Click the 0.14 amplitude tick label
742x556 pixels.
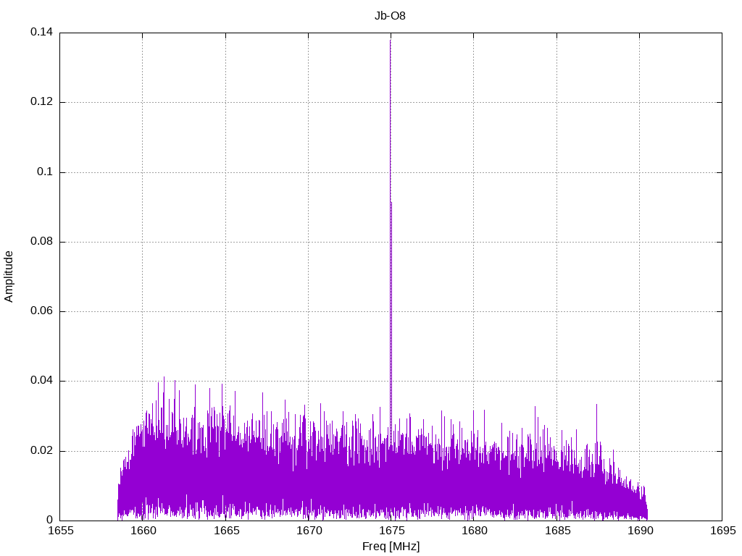pyautogui.click(x=41, y=33)
